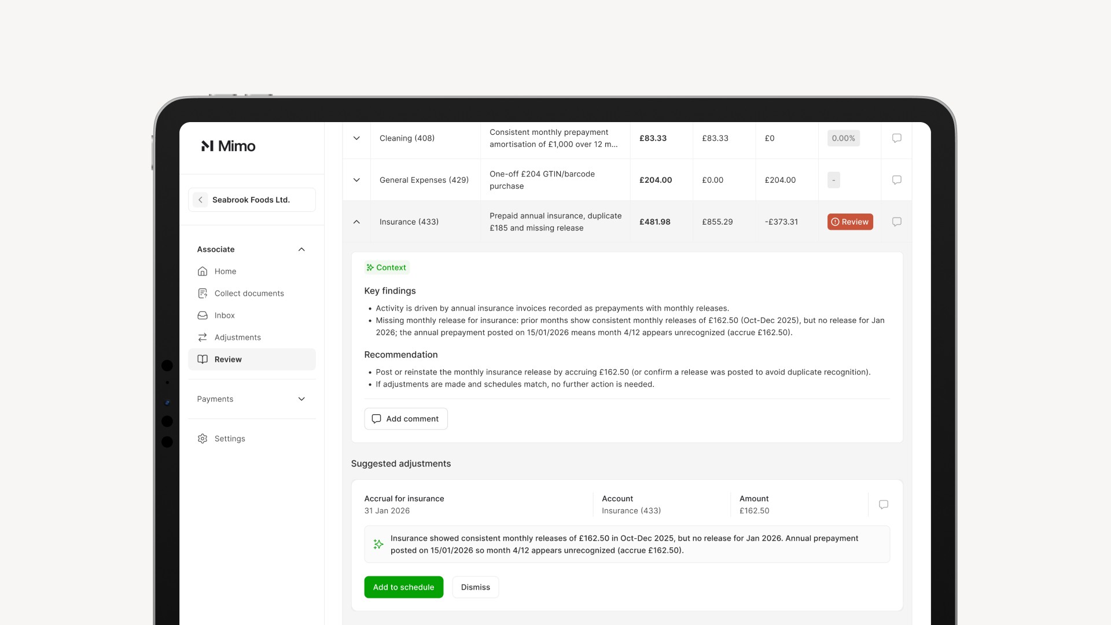Go to Collect documents page

coord(249,293)
